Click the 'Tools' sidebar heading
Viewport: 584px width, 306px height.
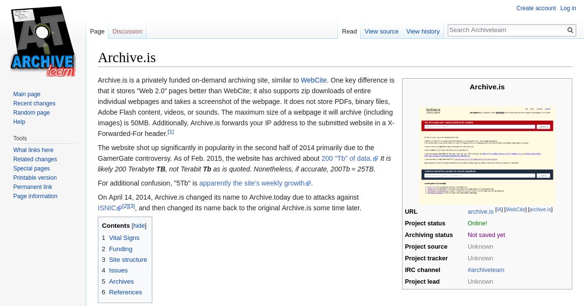click(20, 138)
